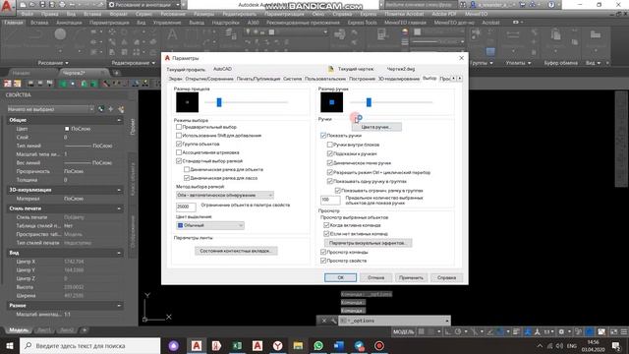Click the Цвета ручек button
629x354 pixels.
375,127
